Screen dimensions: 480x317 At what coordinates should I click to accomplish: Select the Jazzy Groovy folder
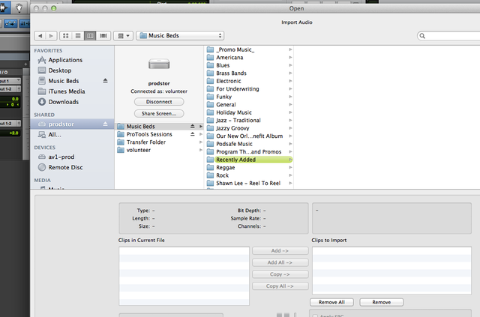click(232, 128)
